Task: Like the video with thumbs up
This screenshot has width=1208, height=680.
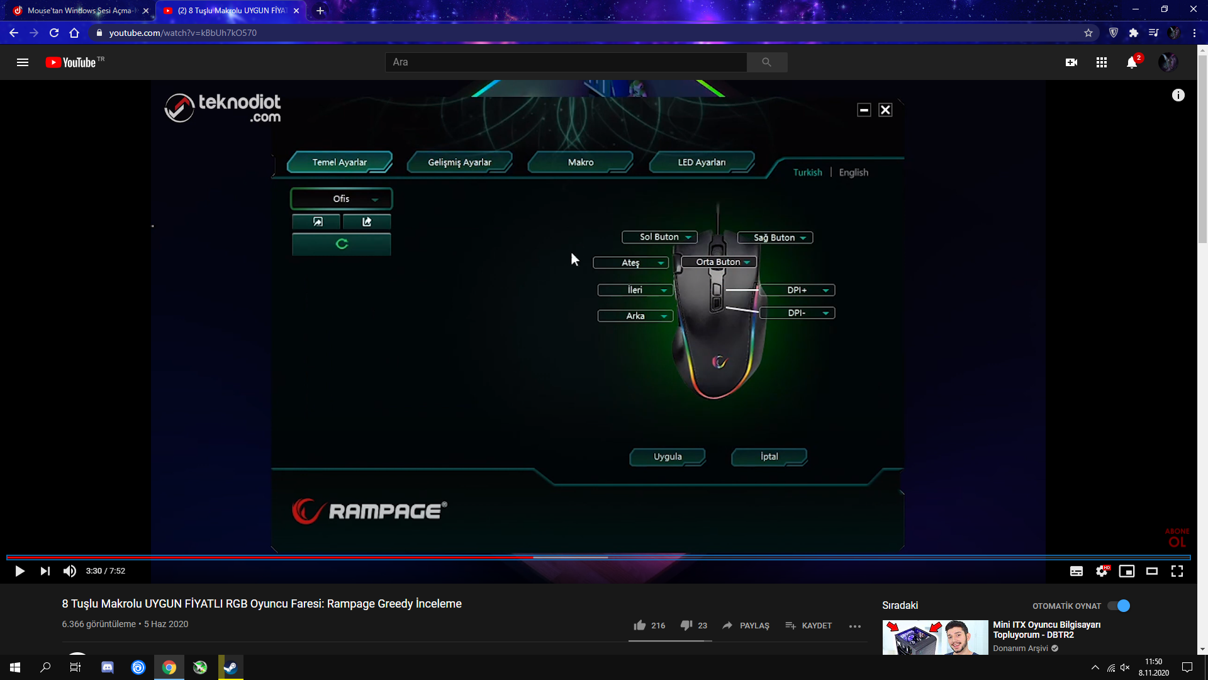Action: [x=640, y=625]
